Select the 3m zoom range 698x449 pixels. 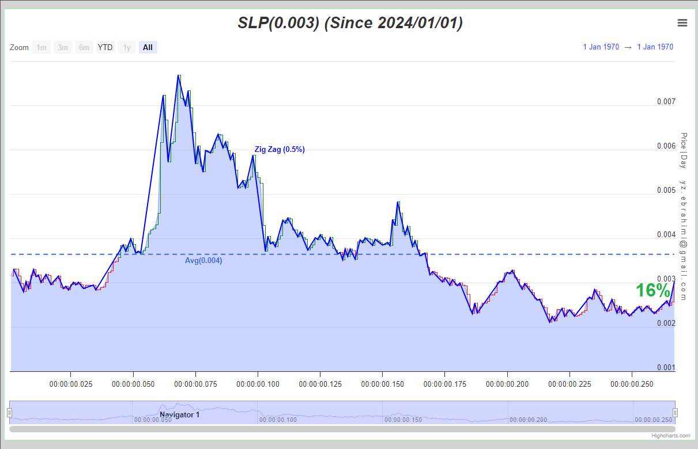coord(63,47)
